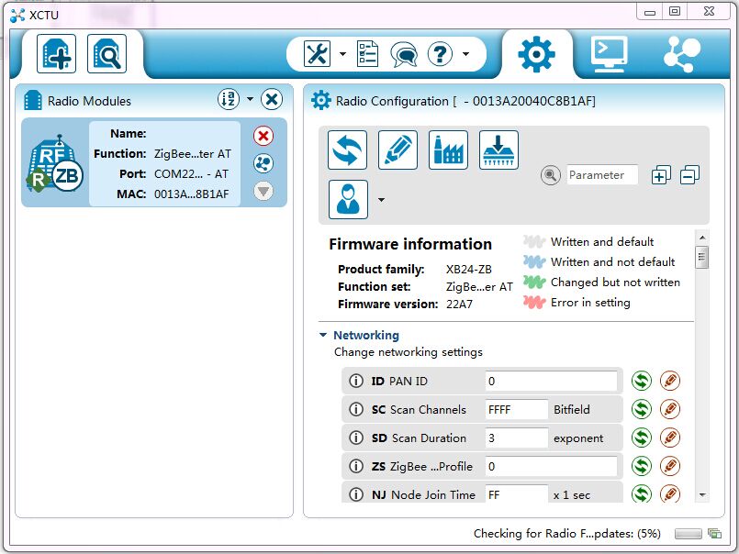Click the feedback speech bubbles icon
This screenshot has height=554, width=739.
[404, 54]
